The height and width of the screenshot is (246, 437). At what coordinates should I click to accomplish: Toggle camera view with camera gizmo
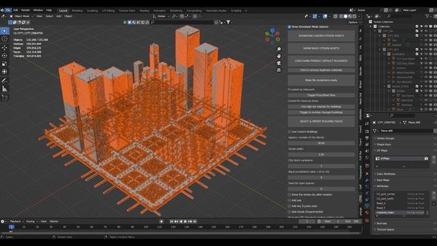[279, 63]
